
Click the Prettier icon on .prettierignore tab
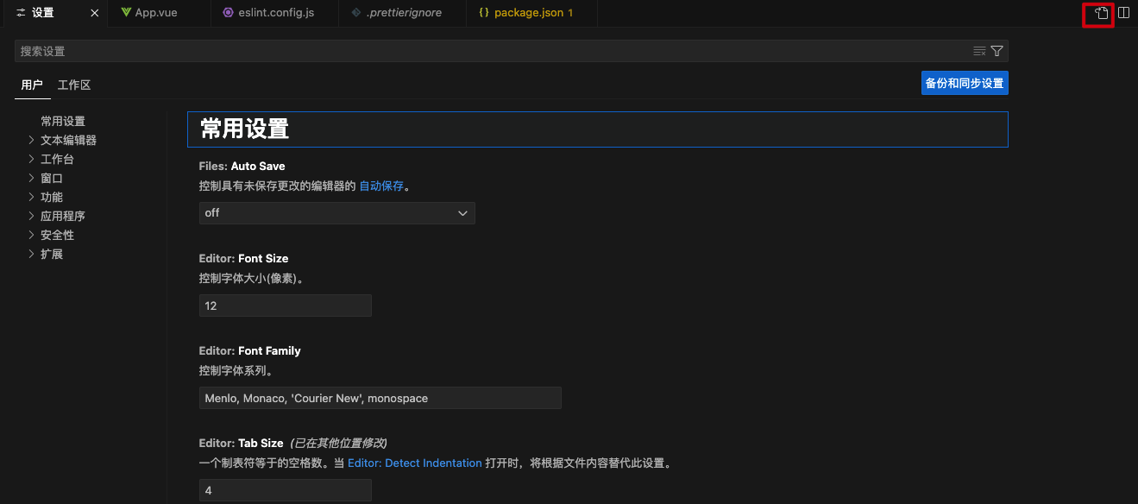(356, 13)
